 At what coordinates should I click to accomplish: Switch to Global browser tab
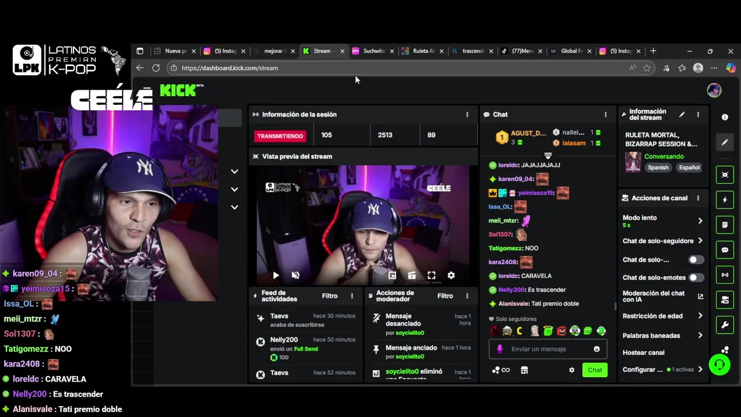point(571,51)
